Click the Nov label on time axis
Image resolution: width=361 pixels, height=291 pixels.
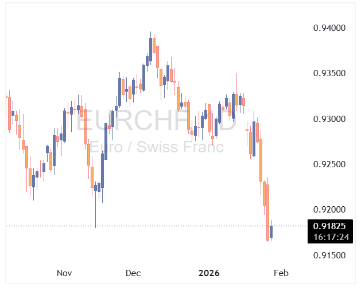tap(65, 273)
